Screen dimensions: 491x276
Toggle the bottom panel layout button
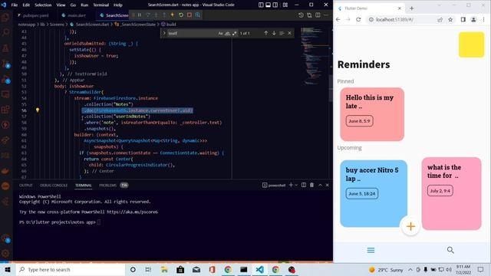268,5
